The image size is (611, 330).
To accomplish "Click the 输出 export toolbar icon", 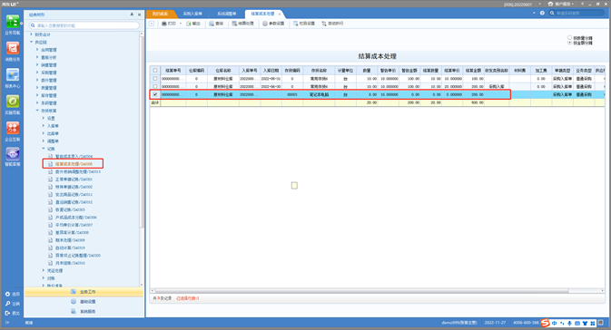I will point(189,24).
